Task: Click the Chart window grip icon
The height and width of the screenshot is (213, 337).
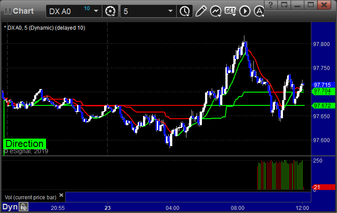Action: pos(8,11)
